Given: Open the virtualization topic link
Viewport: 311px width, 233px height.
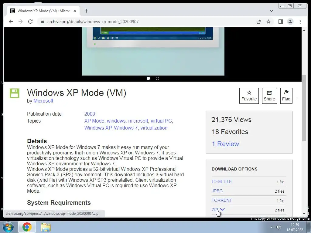Looking at the screenshot, I should [154, 128].
